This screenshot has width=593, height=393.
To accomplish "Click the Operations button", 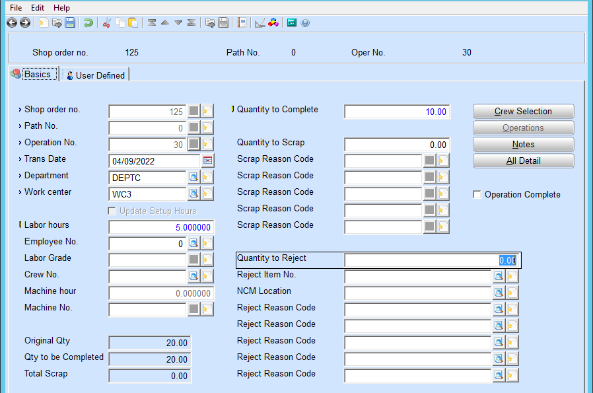I will click(524, 128).
